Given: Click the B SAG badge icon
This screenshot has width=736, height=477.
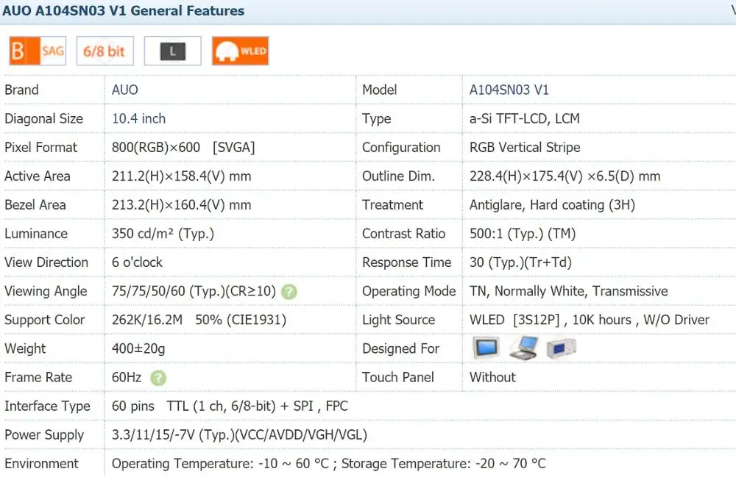Looking at the screenshot, I should click(38, 51).
